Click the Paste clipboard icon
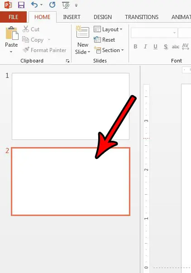Viewport: 191px width, 273px height. (x=12, y=33)
